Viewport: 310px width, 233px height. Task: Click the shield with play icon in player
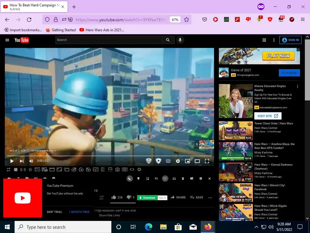[158, 161]
